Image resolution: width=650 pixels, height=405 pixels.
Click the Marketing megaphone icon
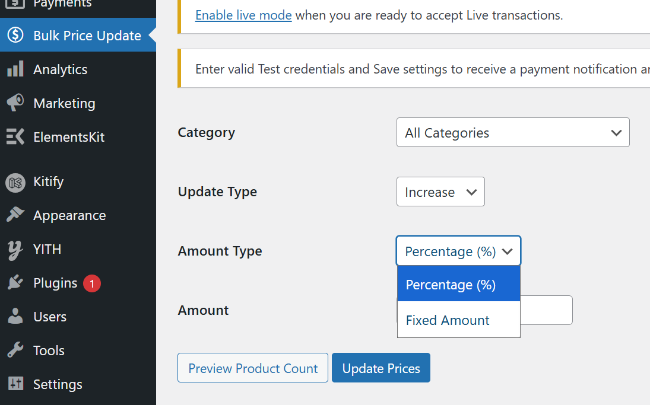15,103
